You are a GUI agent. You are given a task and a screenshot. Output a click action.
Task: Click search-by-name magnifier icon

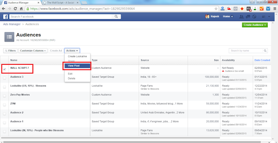pos(265,51)
